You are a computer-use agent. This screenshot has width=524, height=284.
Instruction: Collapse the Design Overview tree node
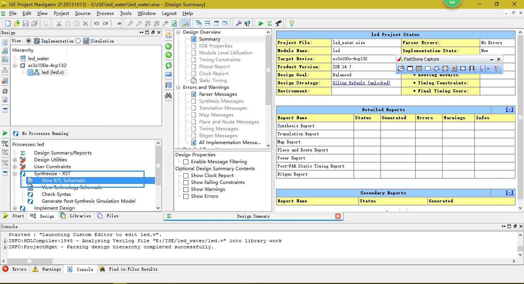click(178, 32)
